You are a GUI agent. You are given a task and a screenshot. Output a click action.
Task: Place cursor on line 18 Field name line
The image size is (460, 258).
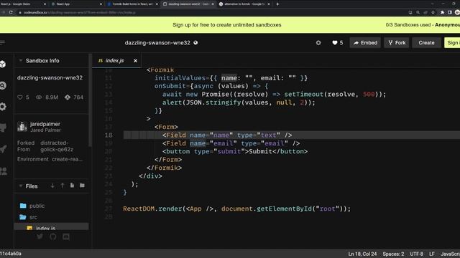click(227, 135)
